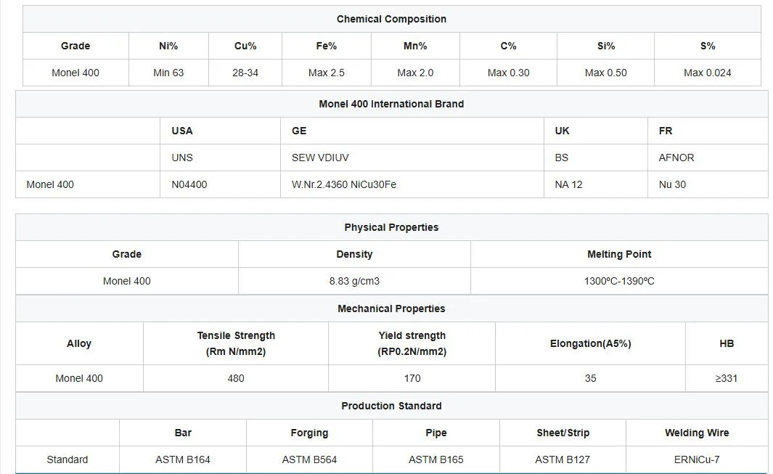Click the ERNiCu-7 welding wire cell

(x=697, y=459)
